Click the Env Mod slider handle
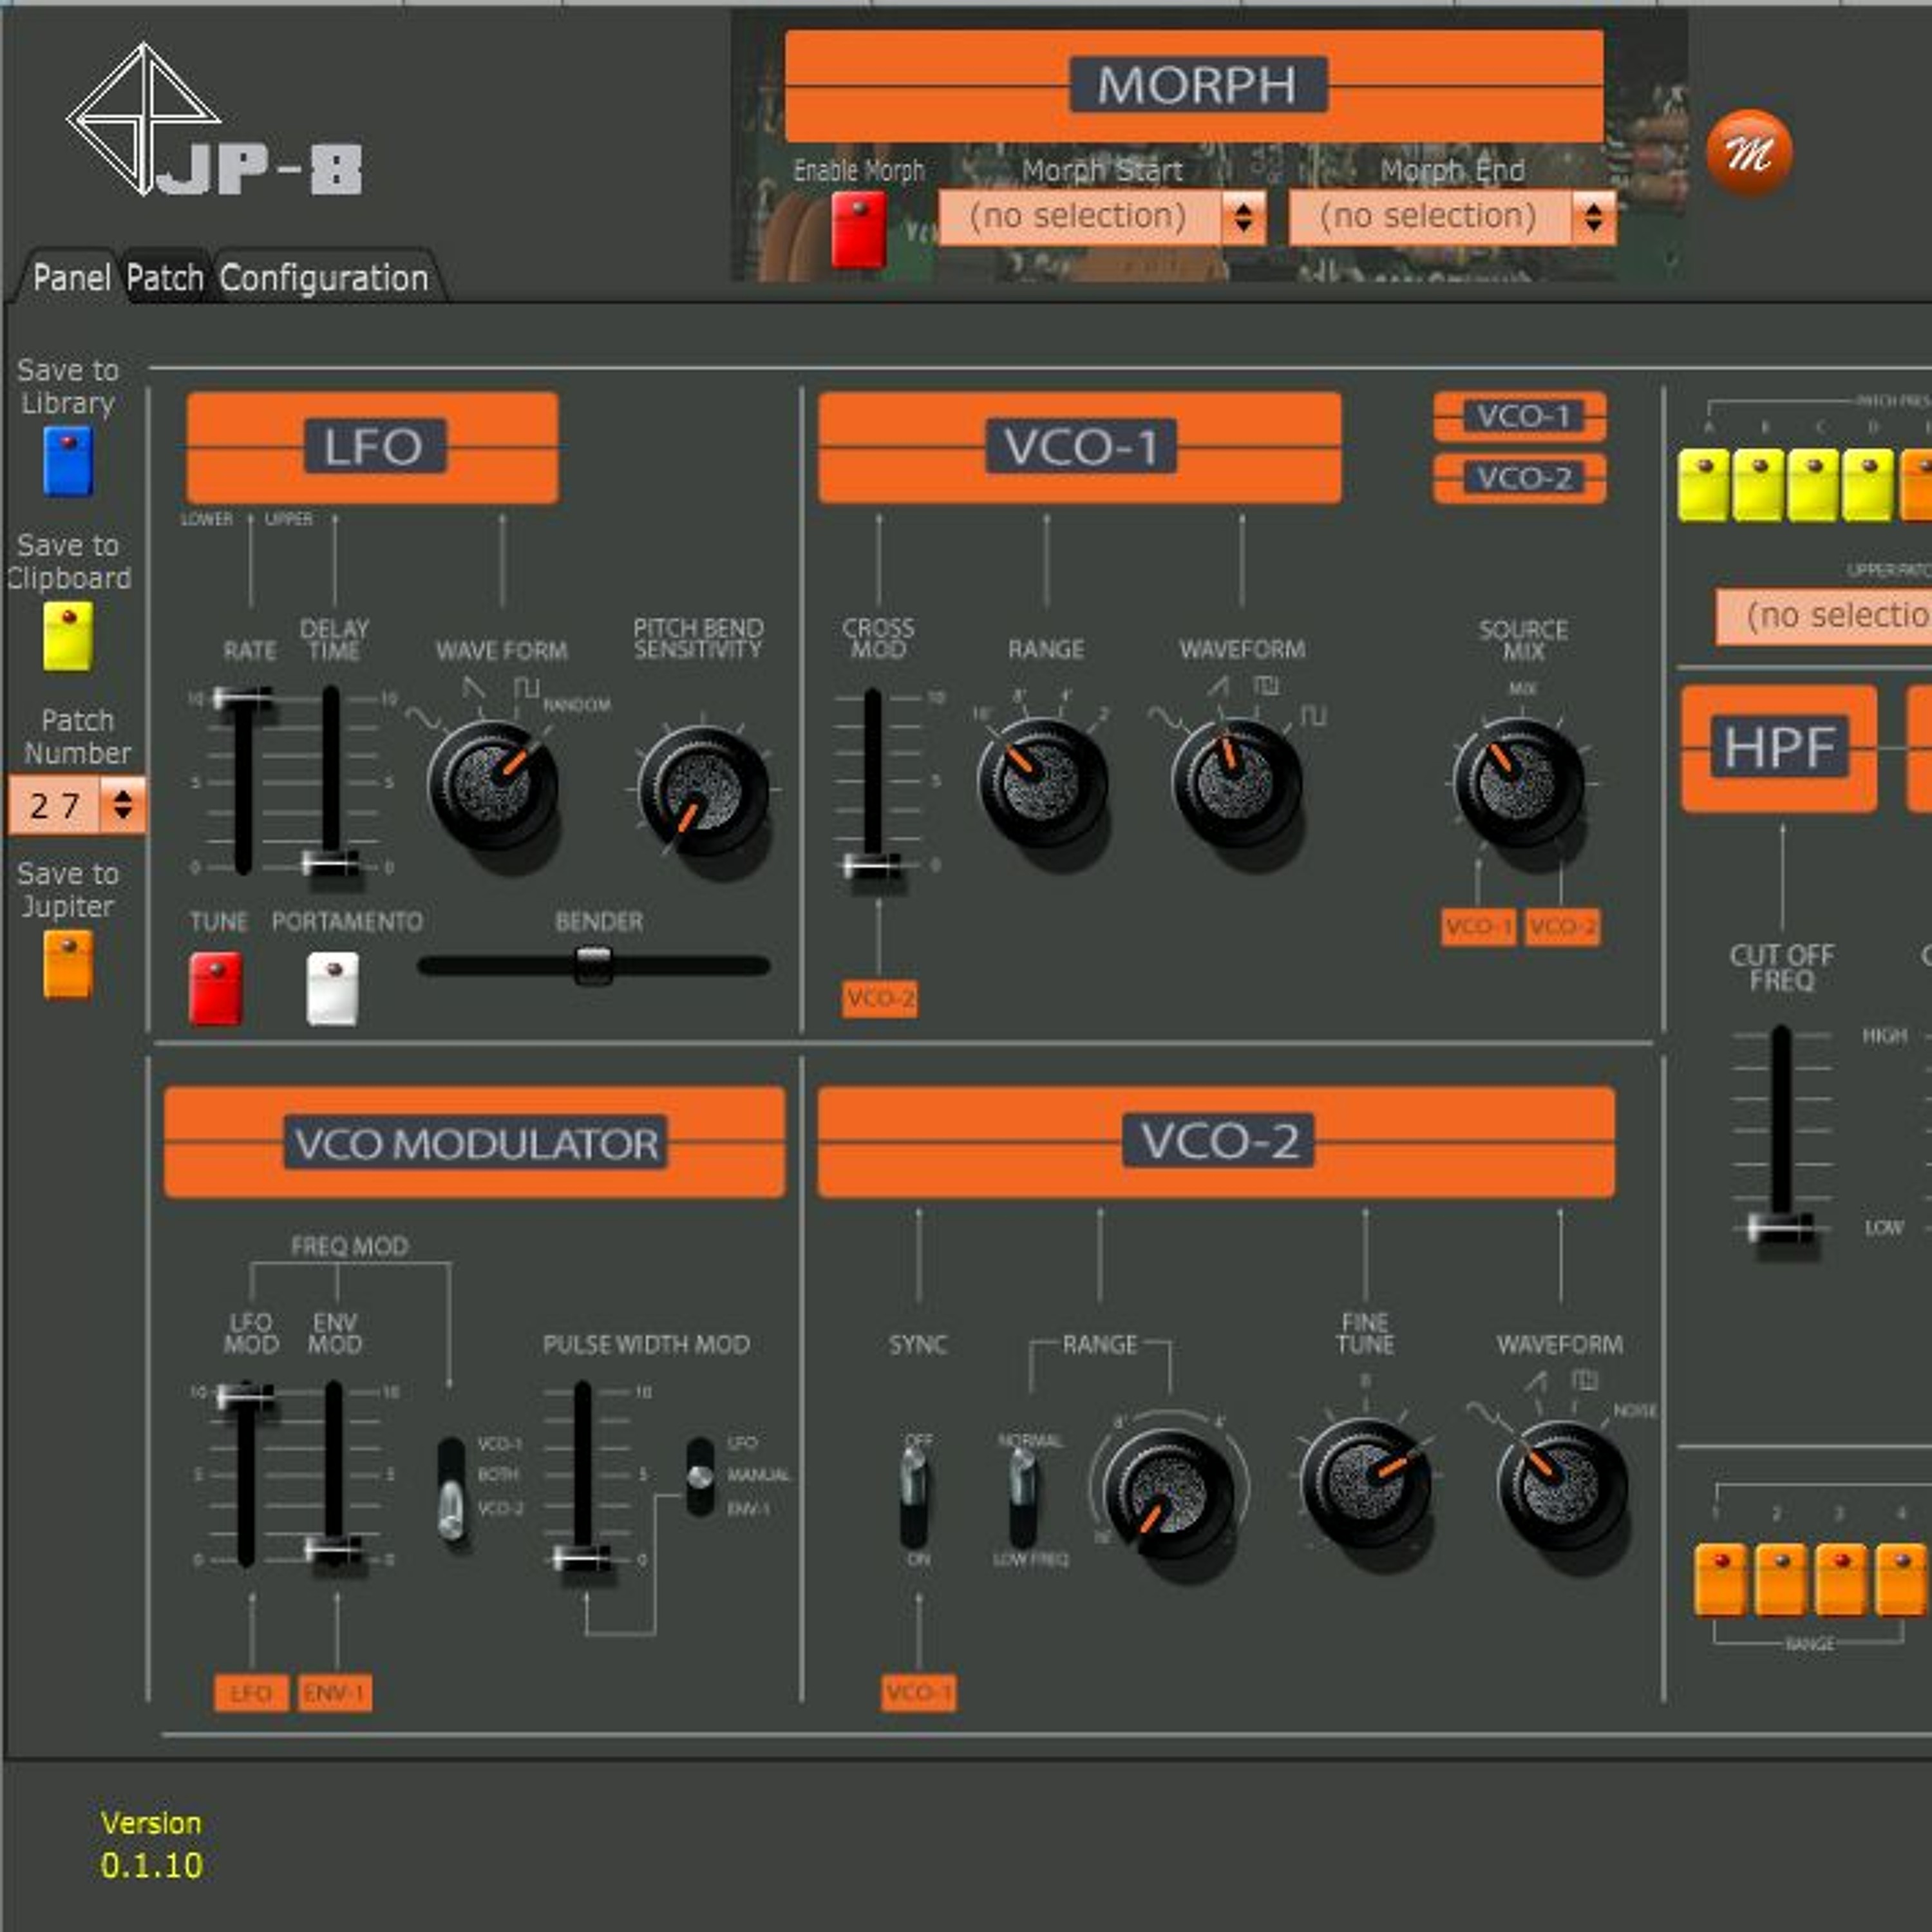Screen dimensions: 1932x1932 (x=334, y=1549)
